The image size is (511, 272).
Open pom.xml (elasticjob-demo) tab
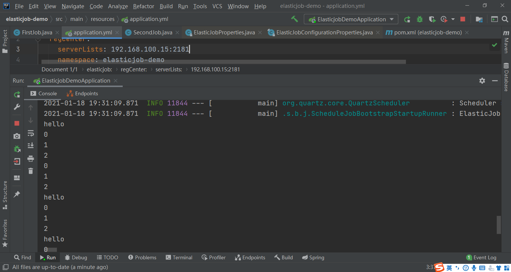(428, 33)
